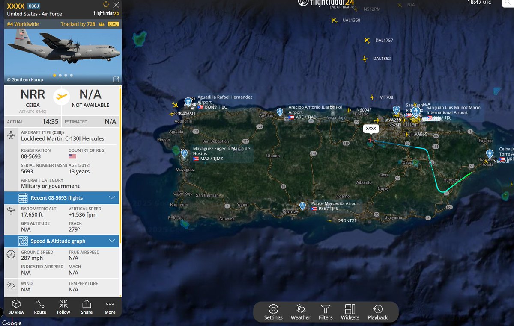514x326 pixels.
Task: Click the 18:47 UTC clock
Action: pyautogui.click(x=479, y=3)
